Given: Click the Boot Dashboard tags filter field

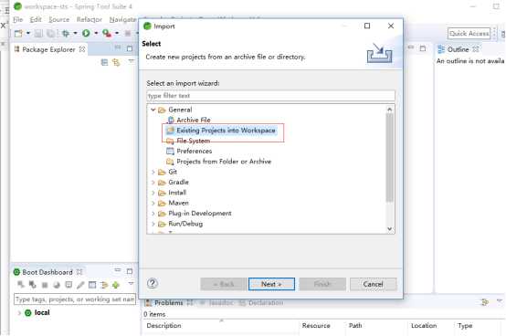Looking at the screenshot, I should (x=75, y=299).
